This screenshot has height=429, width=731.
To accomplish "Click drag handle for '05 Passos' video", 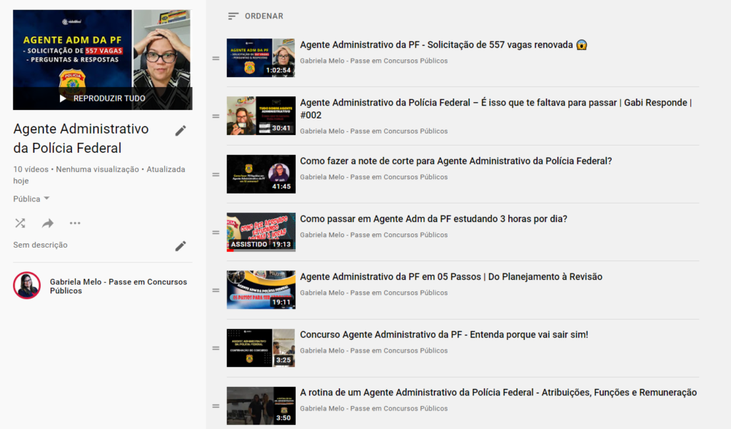I will click(216, 290).
